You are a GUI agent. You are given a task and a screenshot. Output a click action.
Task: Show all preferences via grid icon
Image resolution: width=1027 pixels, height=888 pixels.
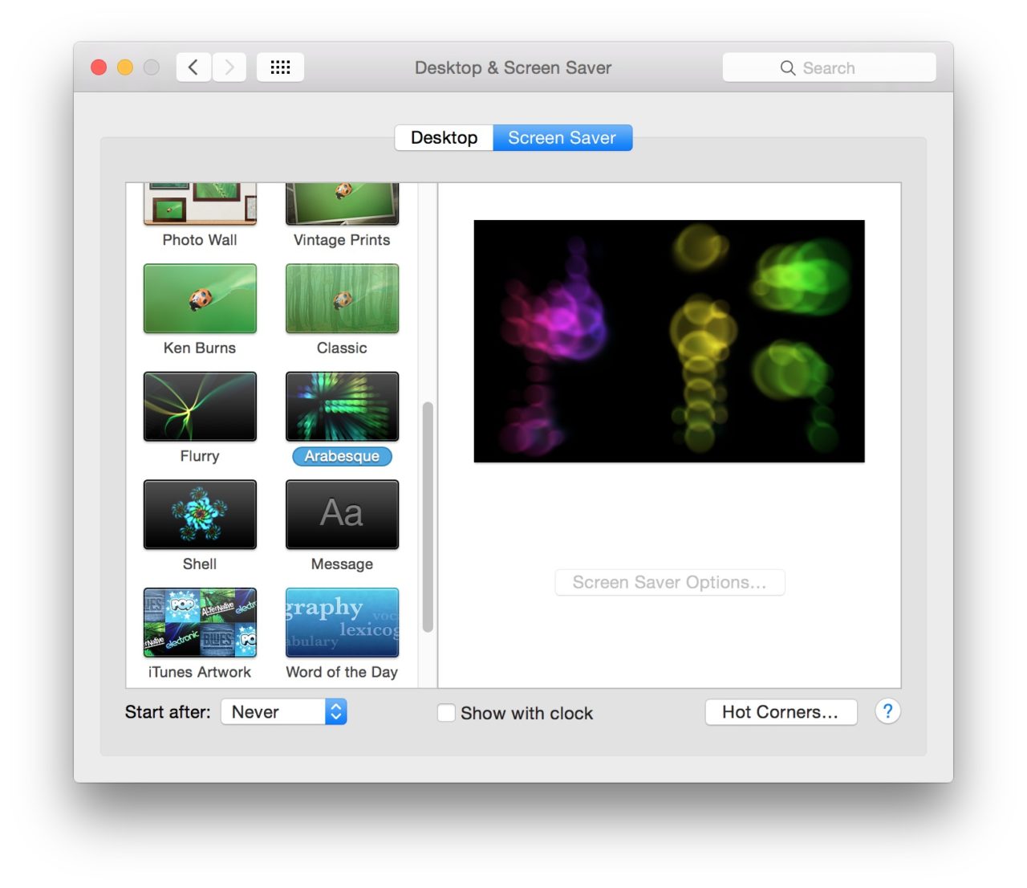point(280,67)
